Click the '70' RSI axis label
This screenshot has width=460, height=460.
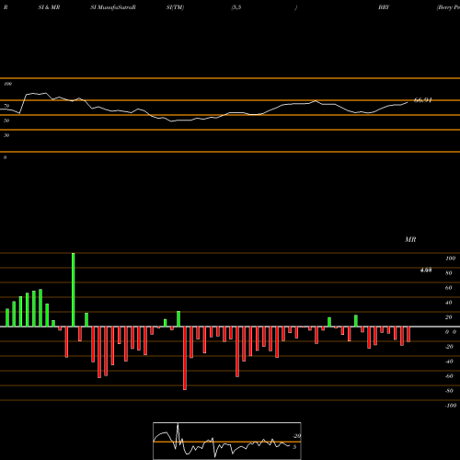click(6, 106)
